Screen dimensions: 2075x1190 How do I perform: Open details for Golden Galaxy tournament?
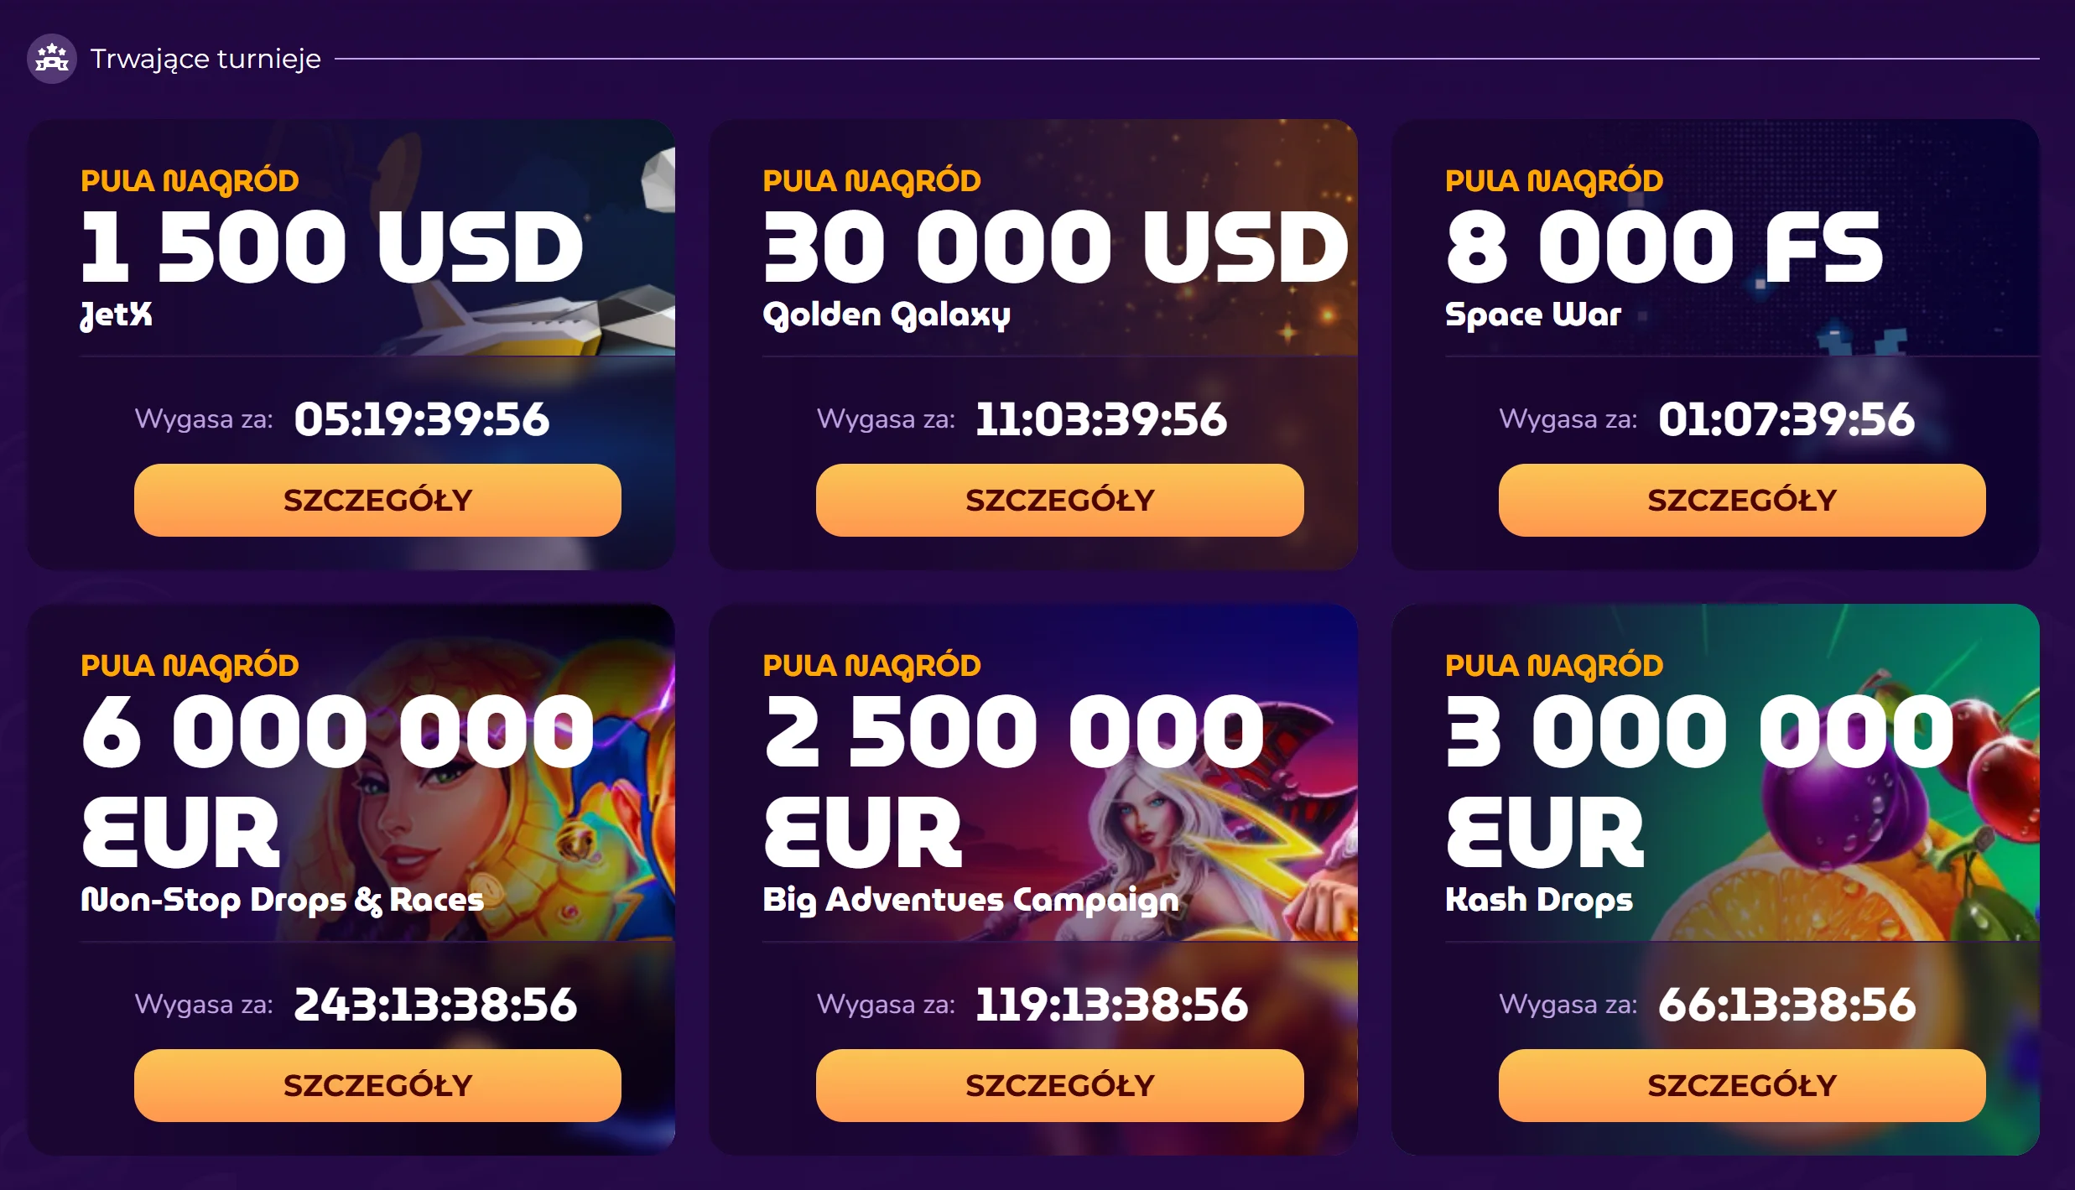(1059, 500)
